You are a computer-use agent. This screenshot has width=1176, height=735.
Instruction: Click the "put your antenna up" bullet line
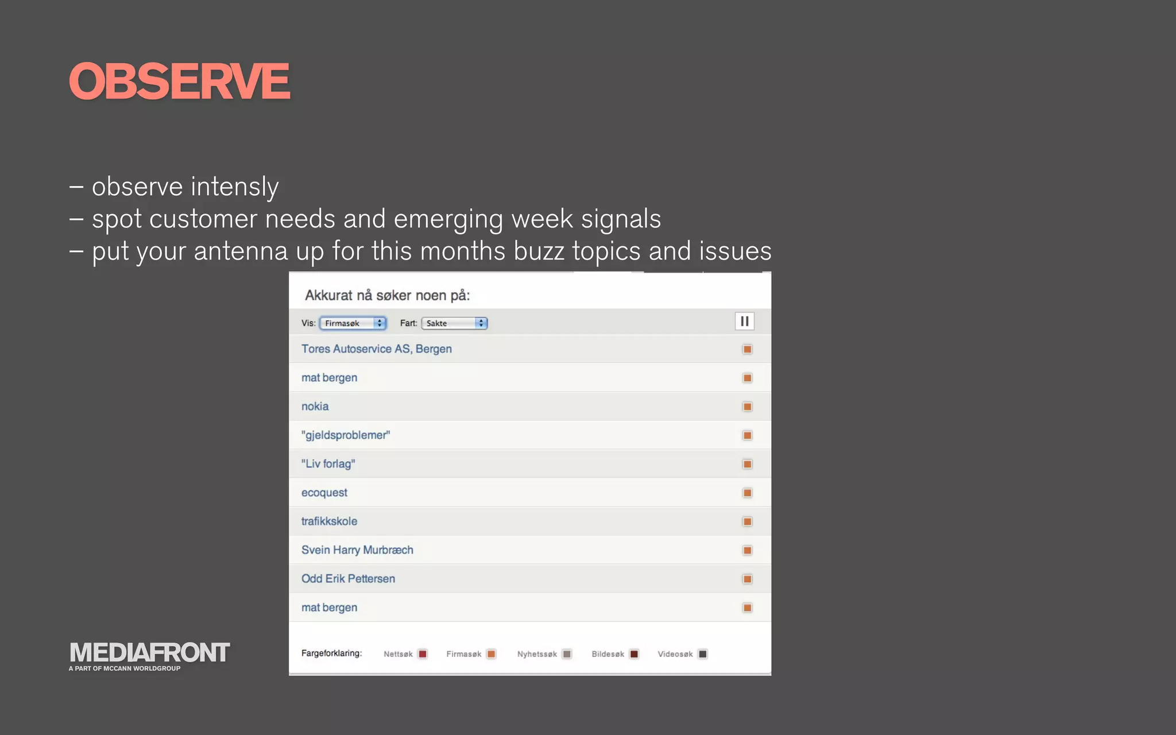pyautogui.click(x=420, y=252)
